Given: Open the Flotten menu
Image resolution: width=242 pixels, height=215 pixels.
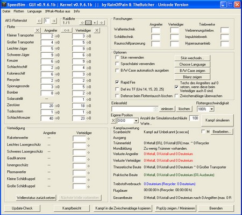Looking at the screenshot, I should [x=19, y=11].
